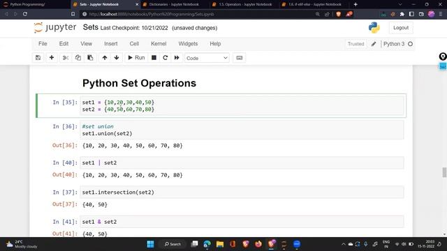Open the Kernel menu
The image size is (447, 251).
pyautogui.click(x=159, y=43)
